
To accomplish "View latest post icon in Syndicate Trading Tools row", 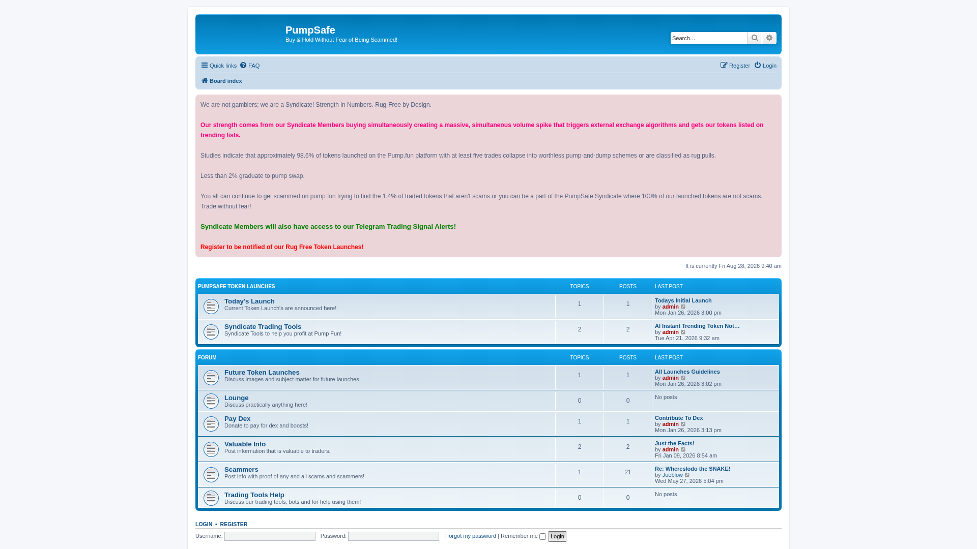I will pyautogui.click(x=683, y=332).
